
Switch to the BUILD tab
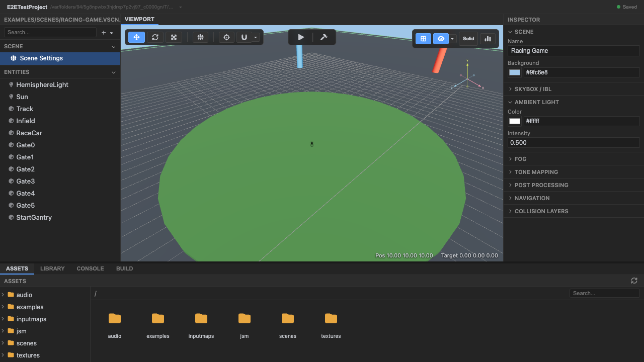point(124,268)
